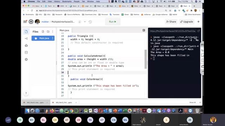Open the Bookmarks menu
The height and width of the screenshot is (126, 225).
click(x=67, y=1)
